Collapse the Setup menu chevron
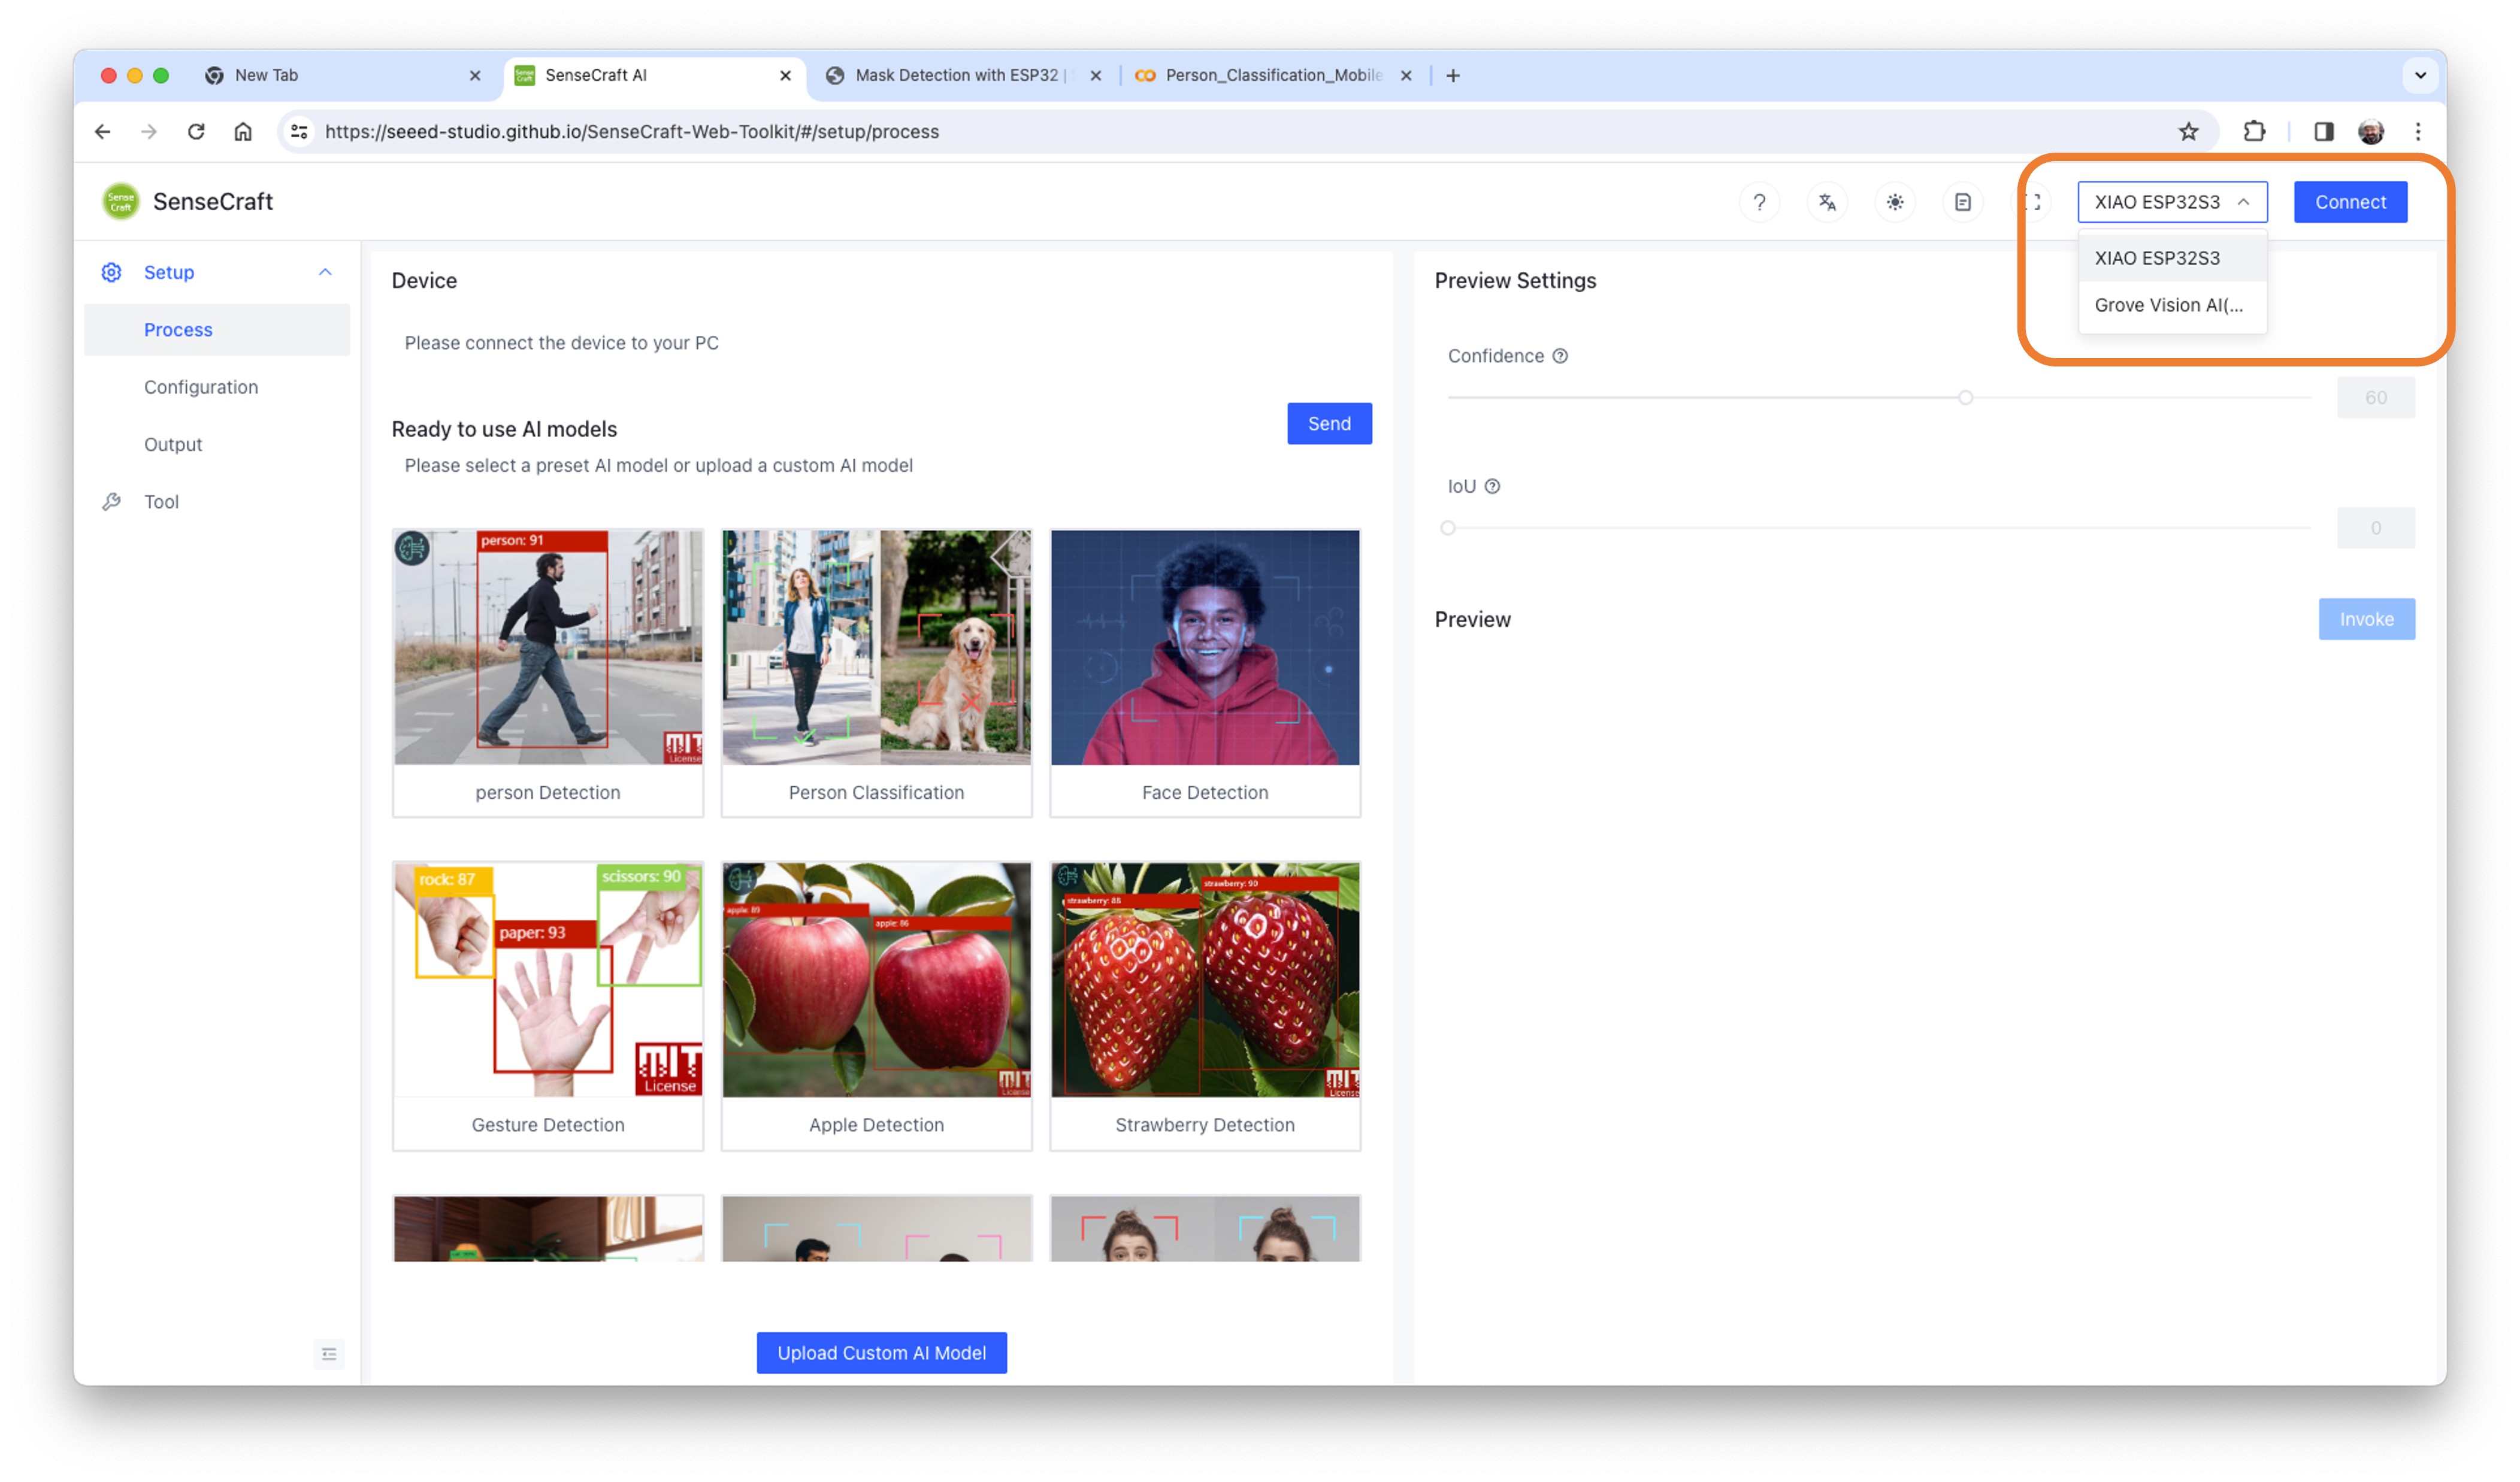The width and height of the screenshot is (2520, 1482). tap(325, 272)
